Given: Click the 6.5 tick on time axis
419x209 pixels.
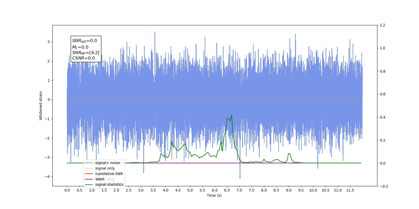Looking at the screenshot, I should (x=227, y=190).
